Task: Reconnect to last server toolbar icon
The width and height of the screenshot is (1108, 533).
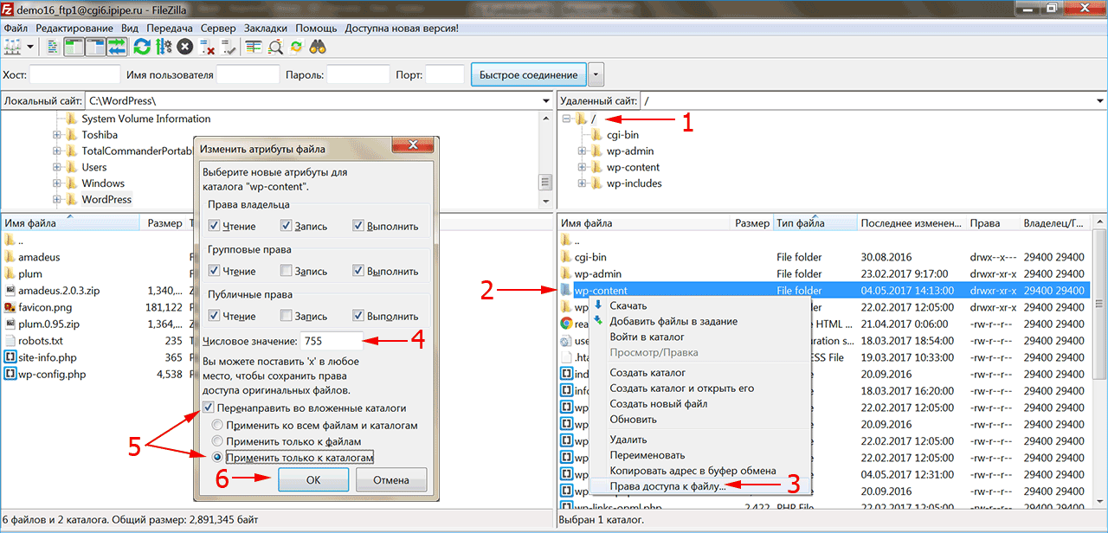Action: click(229, 46)
